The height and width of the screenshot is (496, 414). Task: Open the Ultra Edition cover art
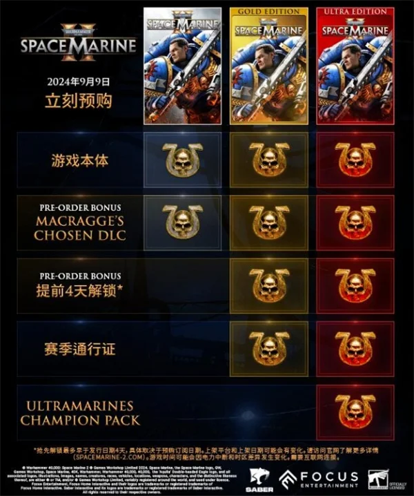(355, 66)
